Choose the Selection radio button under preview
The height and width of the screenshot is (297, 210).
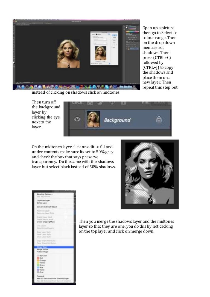click(96, 61)
